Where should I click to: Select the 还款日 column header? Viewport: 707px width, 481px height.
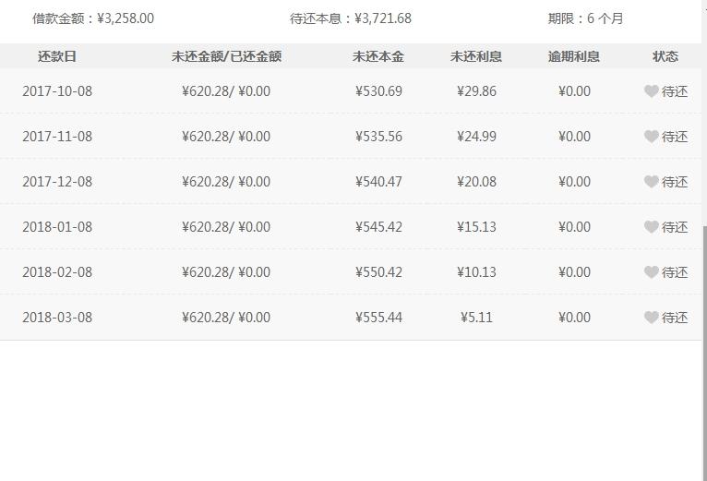[57, 56]
